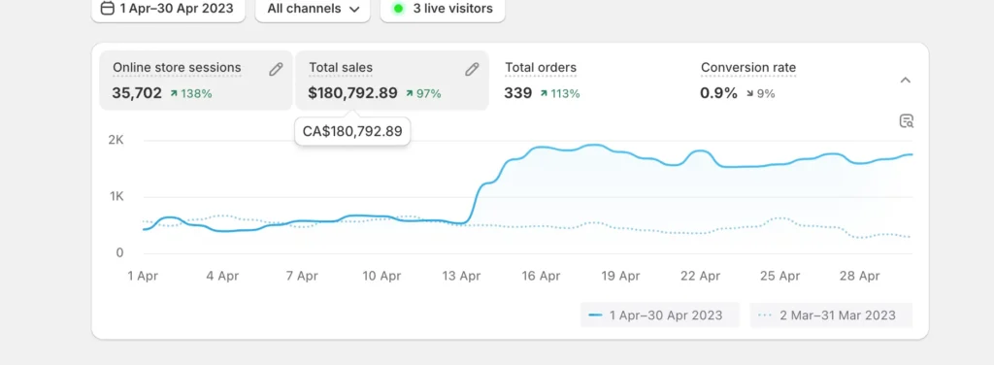Open the All channels dropdown
994x365 pixels.
pyautogui.click(x=313, y=10)
